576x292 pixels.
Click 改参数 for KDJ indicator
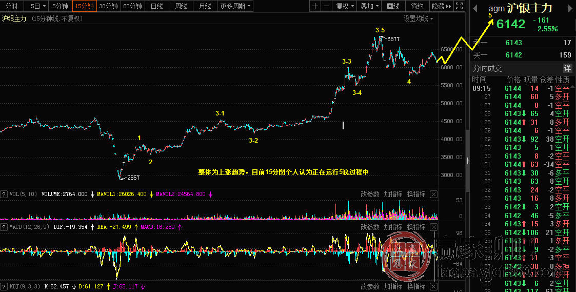(370, 286)
